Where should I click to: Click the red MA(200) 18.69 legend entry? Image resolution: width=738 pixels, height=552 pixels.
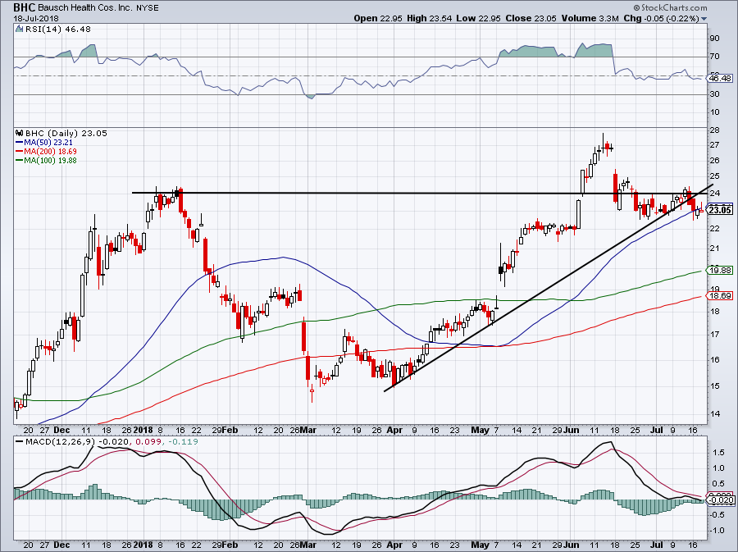click(x=46, y=152)
